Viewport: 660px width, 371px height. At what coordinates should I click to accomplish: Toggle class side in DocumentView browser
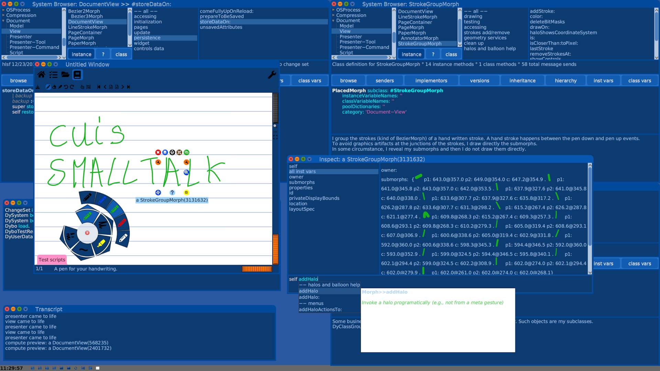(x=121, y=54)
